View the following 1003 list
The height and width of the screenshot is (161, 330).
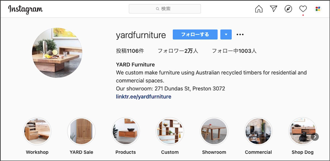[x=234, y=51]
